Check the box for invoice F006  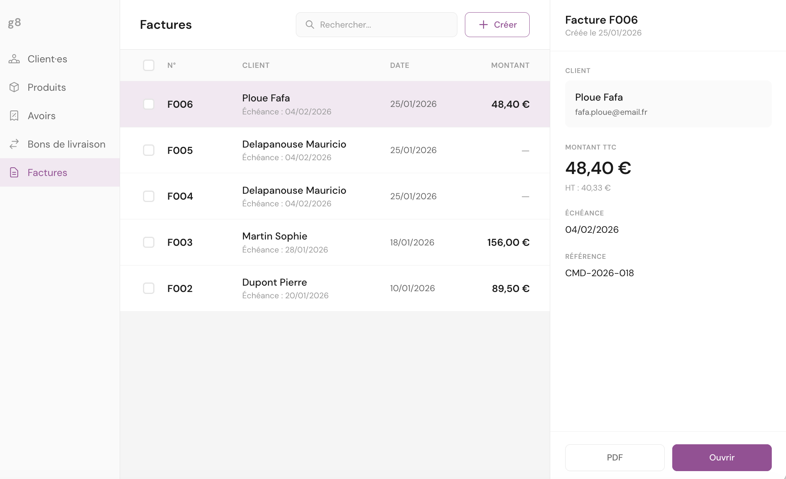click(149, 104)
